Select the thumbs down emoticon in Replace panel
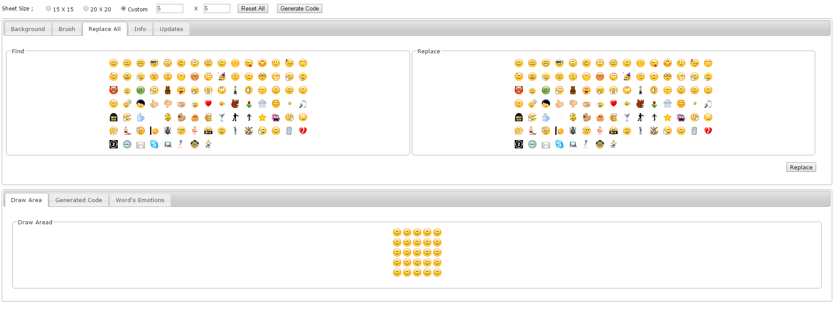Viewport: 834px width, 312px height. [x=573, y=104]
